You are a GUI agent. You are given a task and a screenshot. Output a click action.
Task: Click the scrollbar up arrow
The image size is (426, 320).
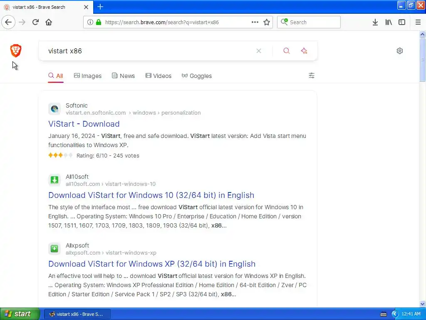click(x=422, y=34)
